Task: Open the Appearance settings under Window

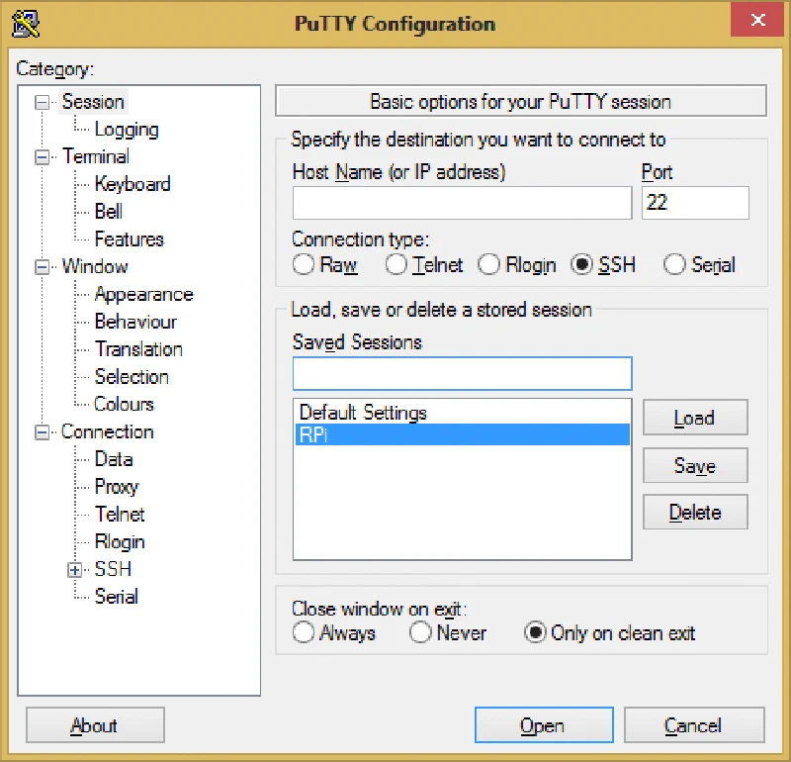Action: pyautogui.click(x=143, y=294)
